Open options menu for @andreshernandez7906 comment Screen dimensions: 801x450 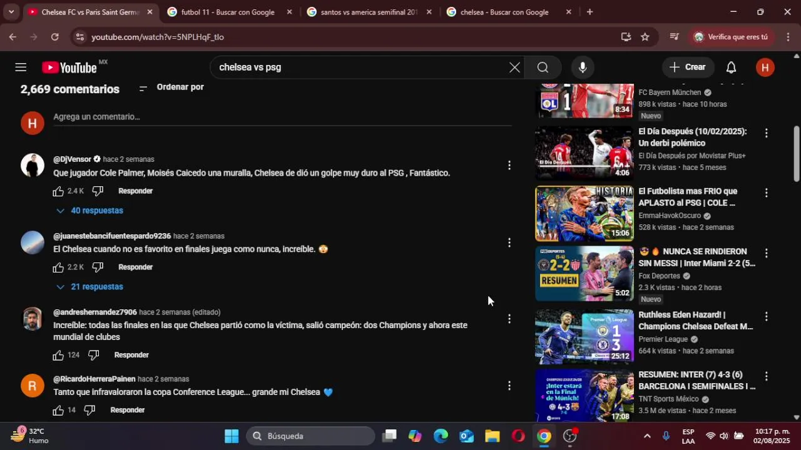click(509, 319)
